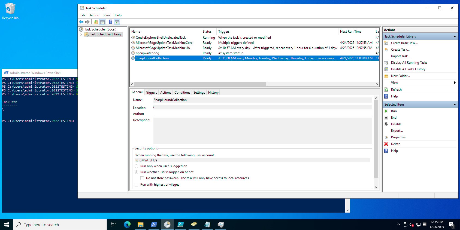Click the Create Task icon in Actions
Image resolution: width=460 pixels, height=230 pixels.
tap(386, 50)
